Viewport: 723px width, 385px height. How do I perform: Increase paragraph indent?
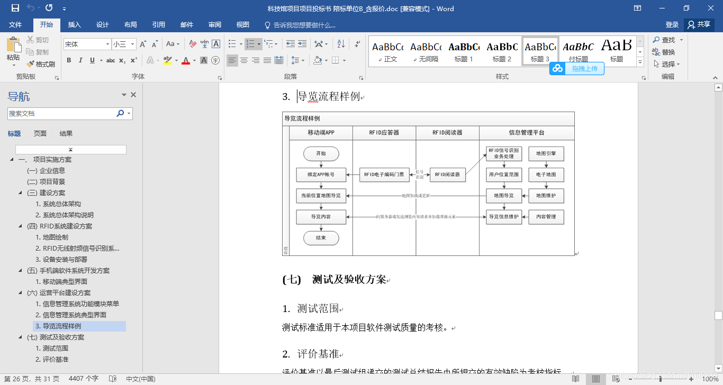(302, 44)
